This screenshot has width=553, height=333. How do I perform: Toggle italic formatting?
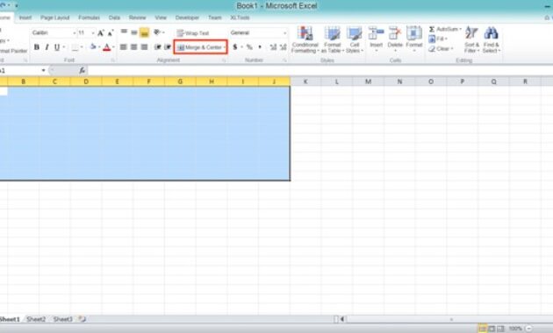coord(47,47)
